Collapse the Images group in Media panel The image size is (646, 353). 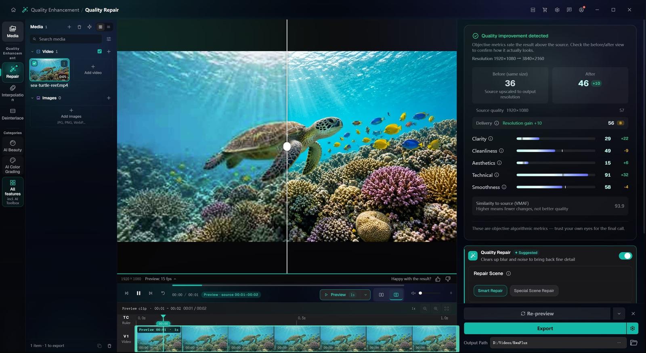[32, 98]
